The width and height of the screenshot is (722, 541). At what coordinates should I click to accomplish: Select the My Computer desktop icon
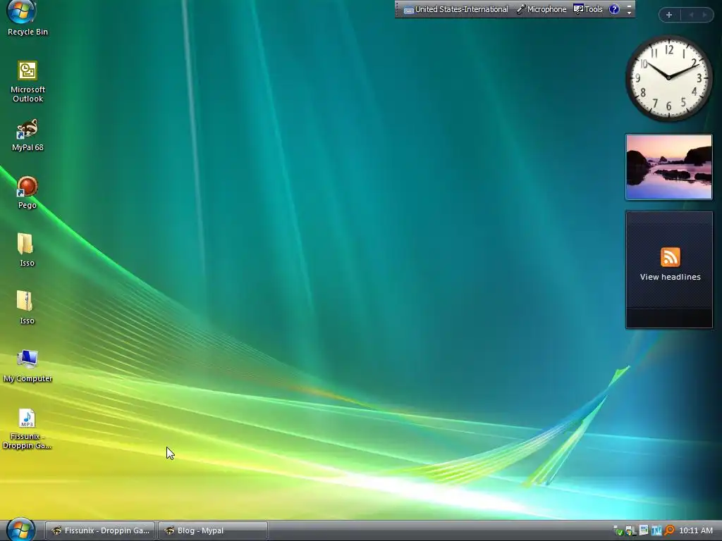coord(27,366)
